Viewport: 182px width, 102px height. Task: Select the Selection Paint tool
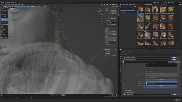(5, 9)
